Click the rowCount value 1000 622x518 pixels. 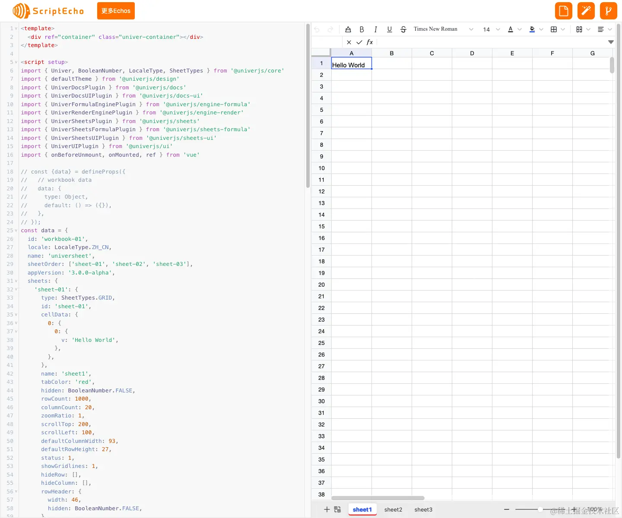(x=82, y=399)
